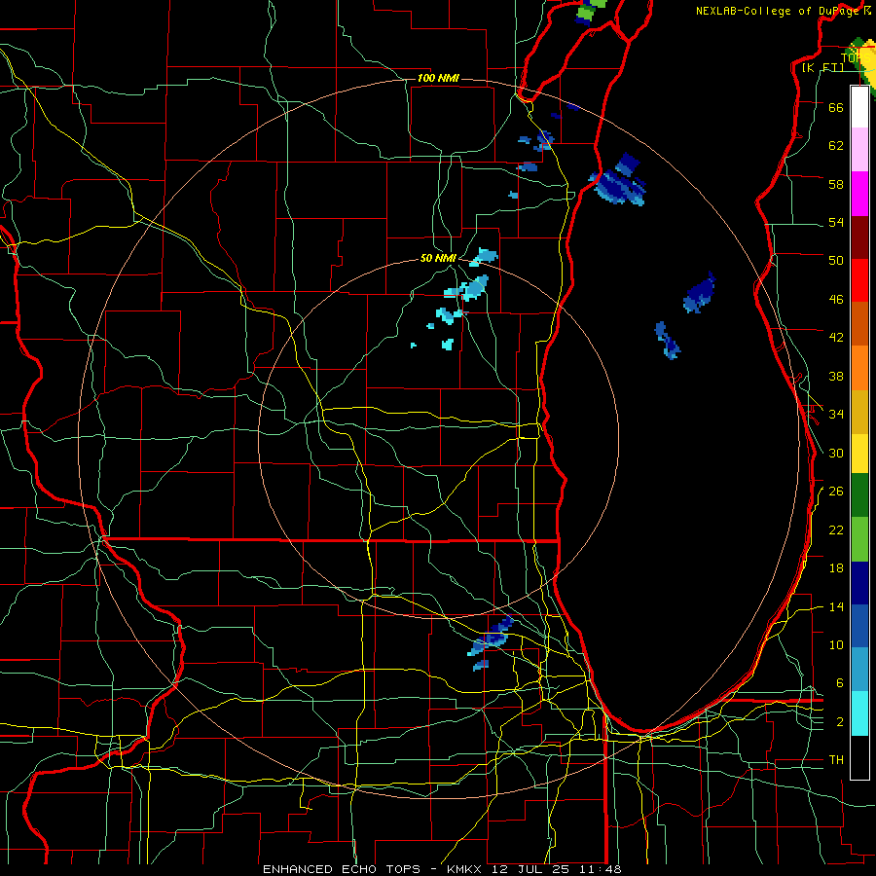
Task: Click the legend value '10'
Action: [x=836, y=644]
